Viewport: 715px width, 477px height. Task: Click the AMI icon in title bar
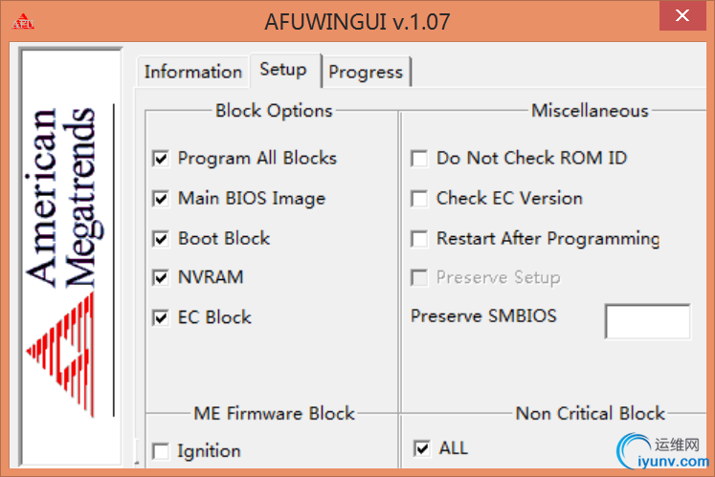22,21
